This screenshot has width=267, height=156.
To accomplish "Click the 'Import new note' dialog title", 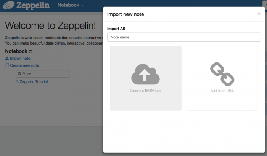I will 125,14.
